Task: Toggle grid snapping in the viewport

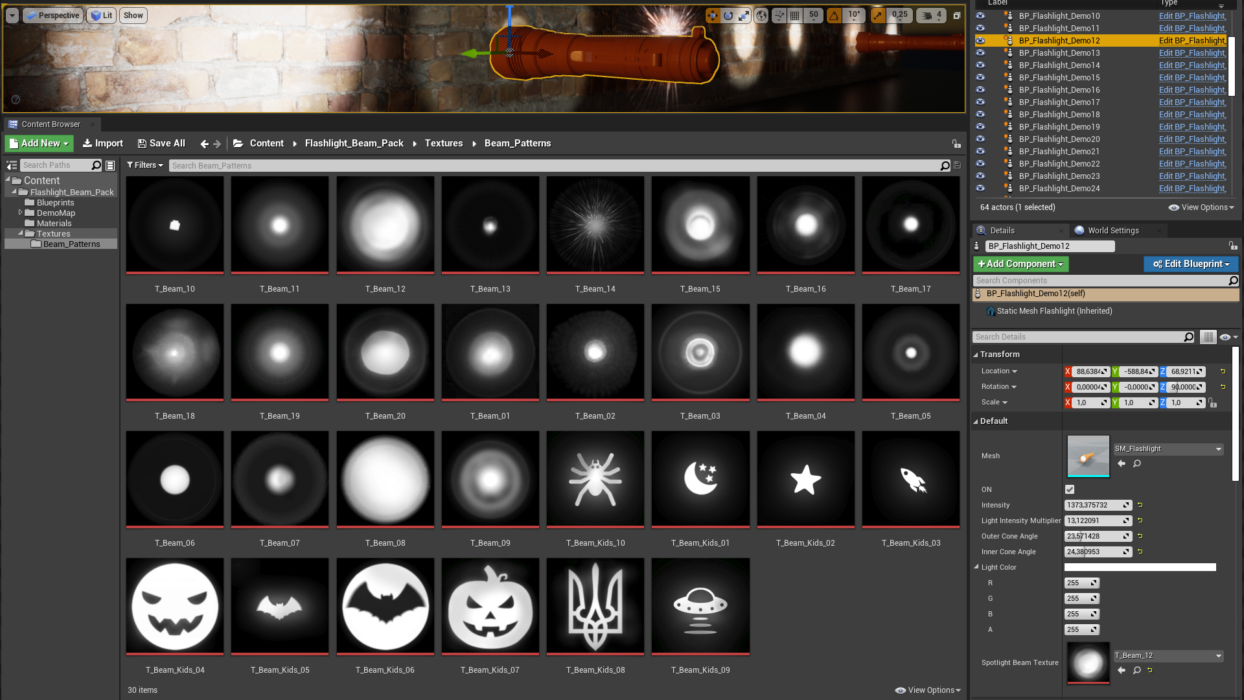Action: (794, 16)
